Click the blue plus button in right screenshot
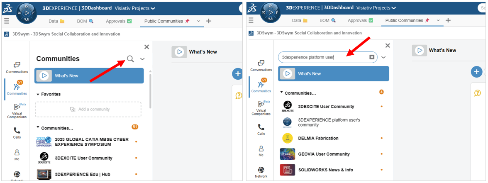 [476, 72]
